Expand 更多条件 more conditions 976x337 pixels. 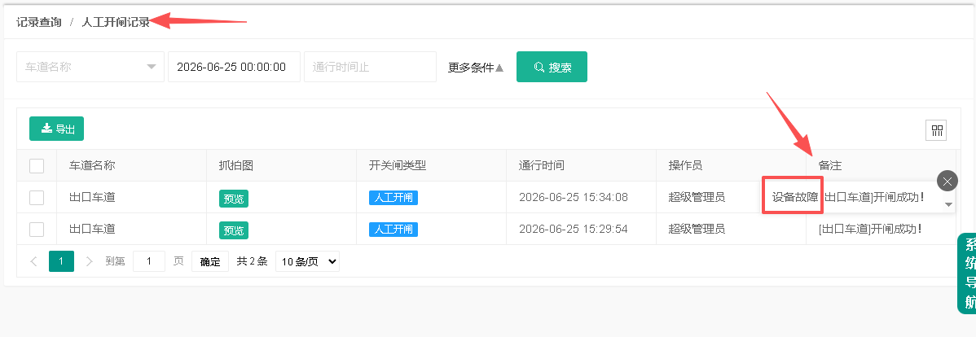pos(476,67)
